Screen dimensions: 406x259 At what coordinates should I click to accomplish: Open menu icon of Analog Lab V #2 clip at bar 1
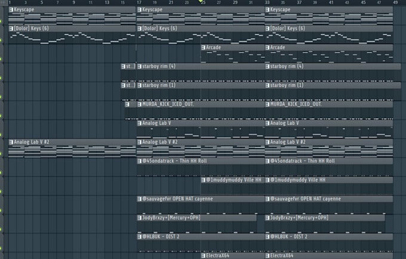click(11, 142)
